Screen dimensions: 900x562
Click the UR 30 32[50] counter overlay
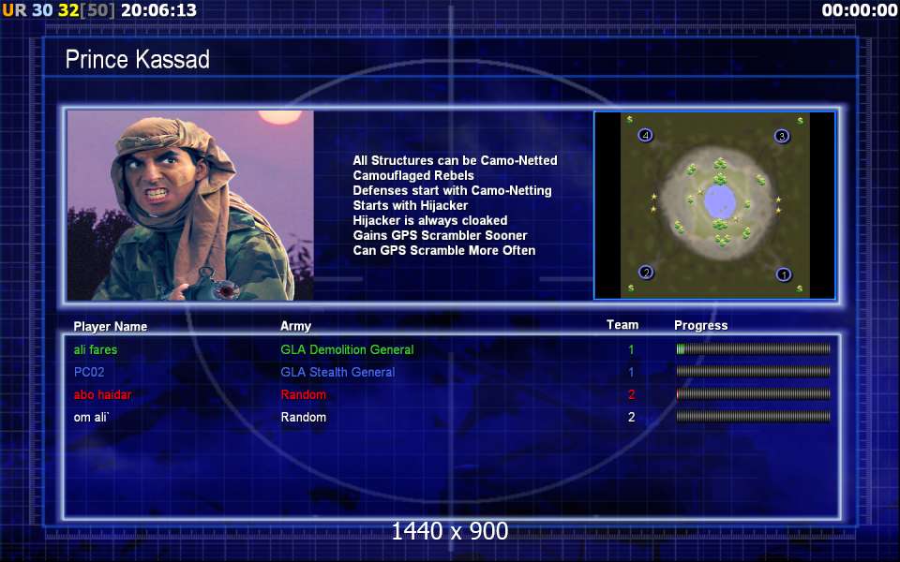click(x=58, y=10)
